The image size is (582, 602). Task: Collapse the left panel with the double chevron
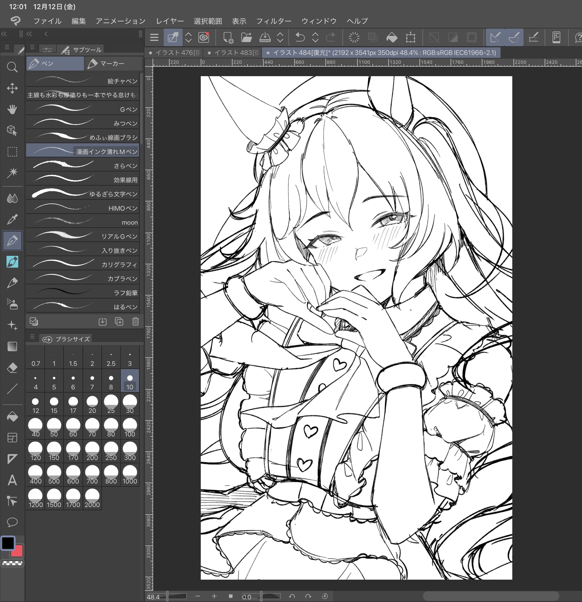[x=4, y=34]
